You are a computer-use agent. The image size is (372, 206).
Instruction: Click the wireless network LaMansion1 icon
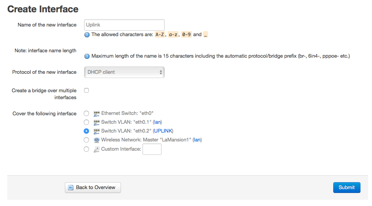coord(96,140)
